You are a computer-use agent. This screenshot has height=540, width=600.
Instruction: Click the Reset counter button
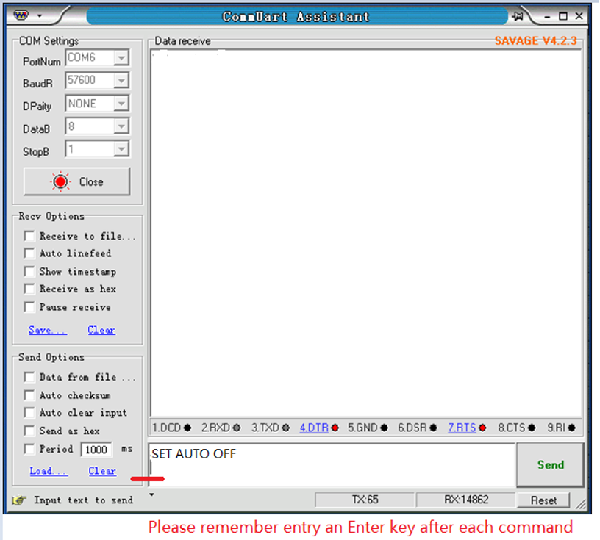tap(543, 500)
